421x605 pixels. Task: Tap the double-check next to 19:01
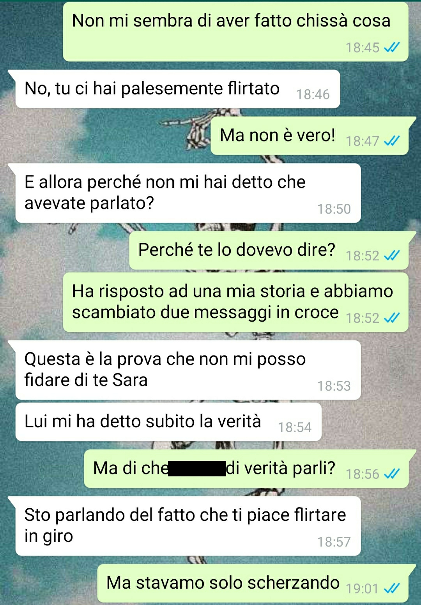point(391,588)
